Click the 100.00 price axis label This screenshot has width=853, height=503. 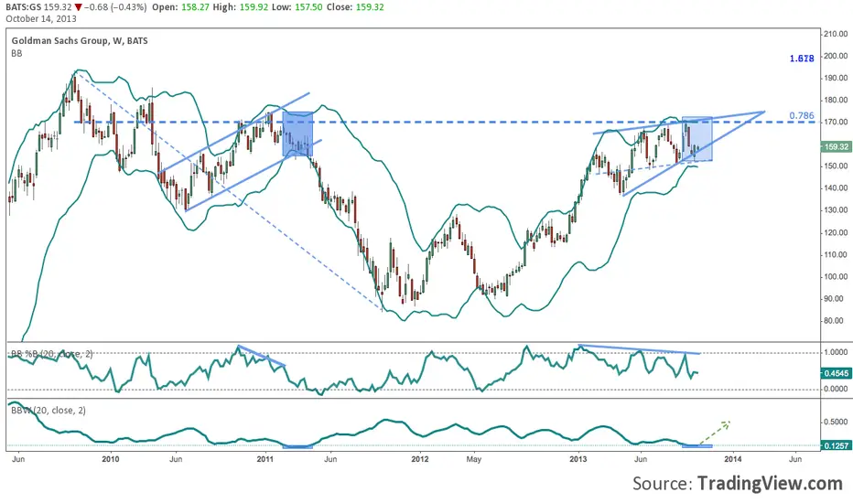click(836, 276)
